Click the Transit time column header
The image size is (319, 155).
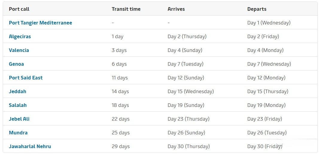coord(126,9)
